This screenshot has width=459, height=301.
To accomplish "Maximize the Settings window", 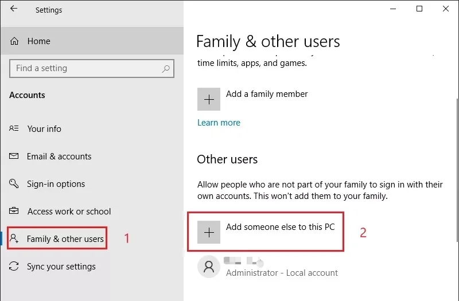I will click(x=419, y=9).
